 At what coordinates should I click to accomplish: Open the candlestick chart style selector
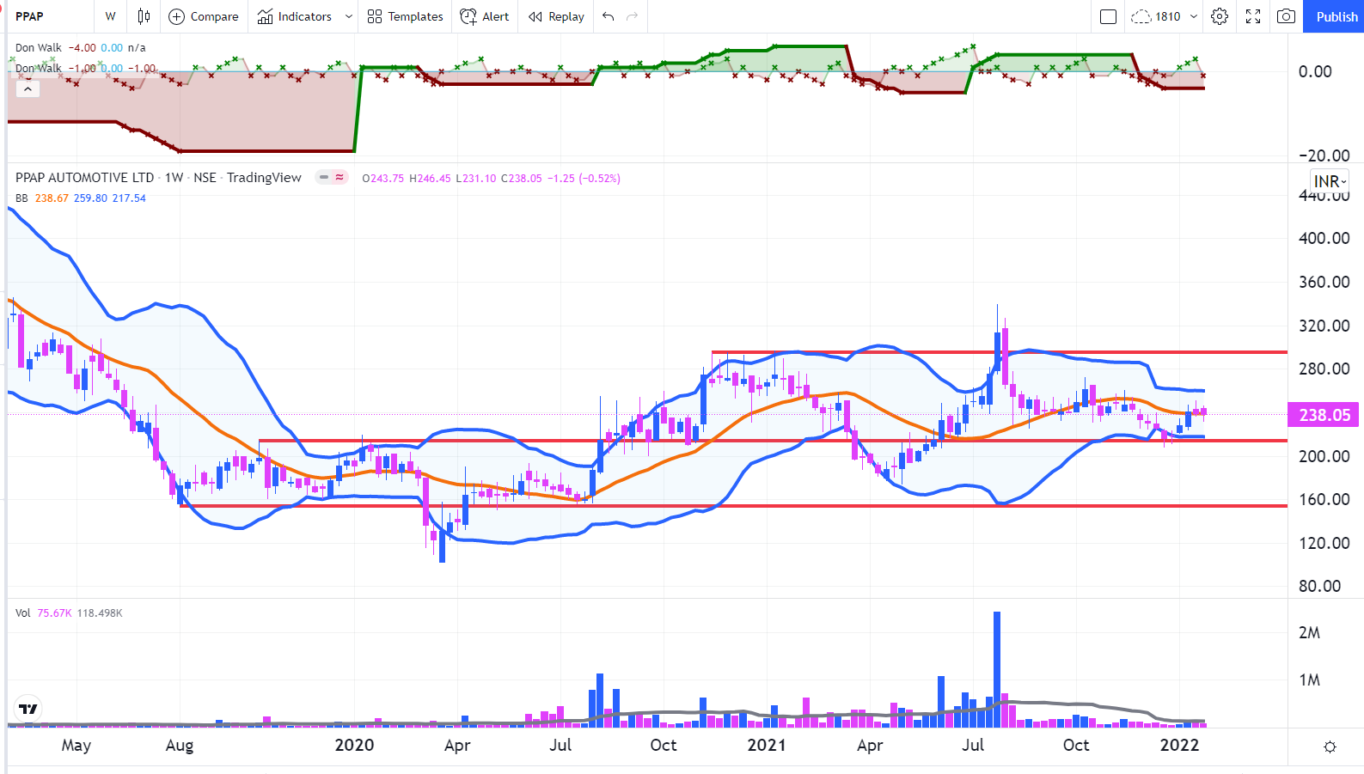click(x=144, y=16)
